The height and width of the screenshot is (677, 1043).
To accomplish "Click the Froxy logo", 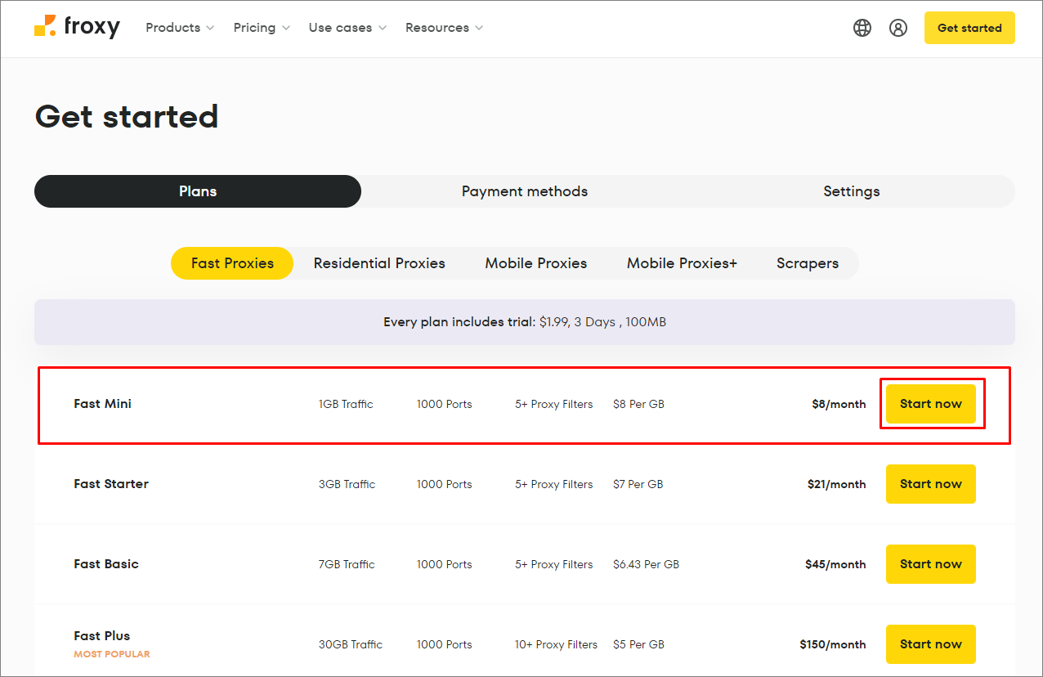I will click(77, 27).
